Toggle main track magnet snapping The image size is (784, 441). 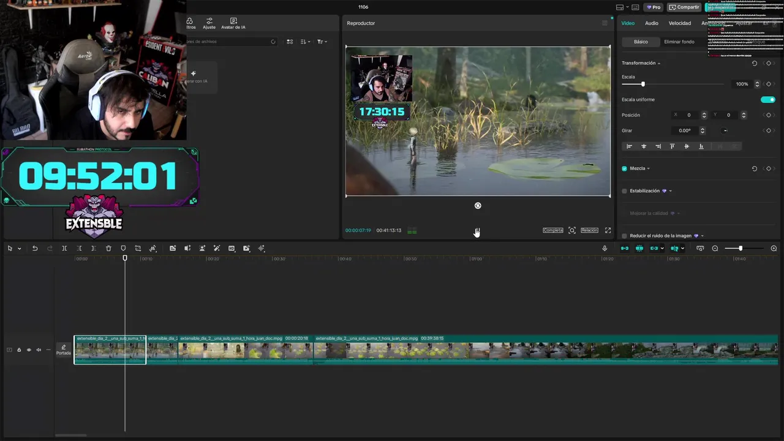[x=625, y=248]
